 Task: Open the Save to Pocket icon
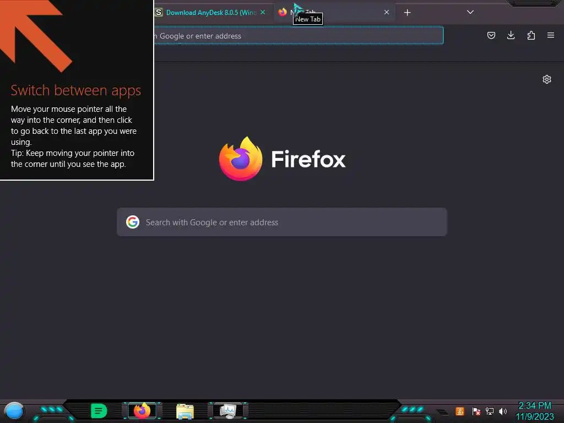click(x=491, y=35)
